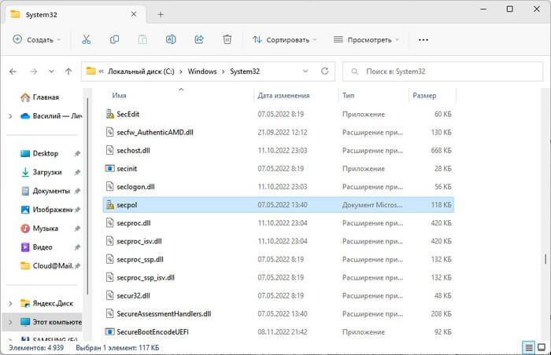Click the sechost.dll file icon
The height and width of the screenshot is (355, 551).
(110, 150)
